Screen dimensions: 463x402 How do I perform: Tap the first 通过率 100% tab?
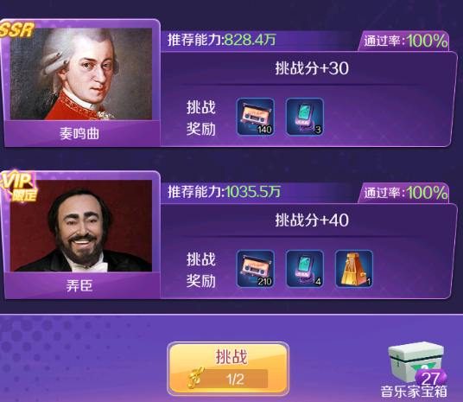[x=404, y=41]
